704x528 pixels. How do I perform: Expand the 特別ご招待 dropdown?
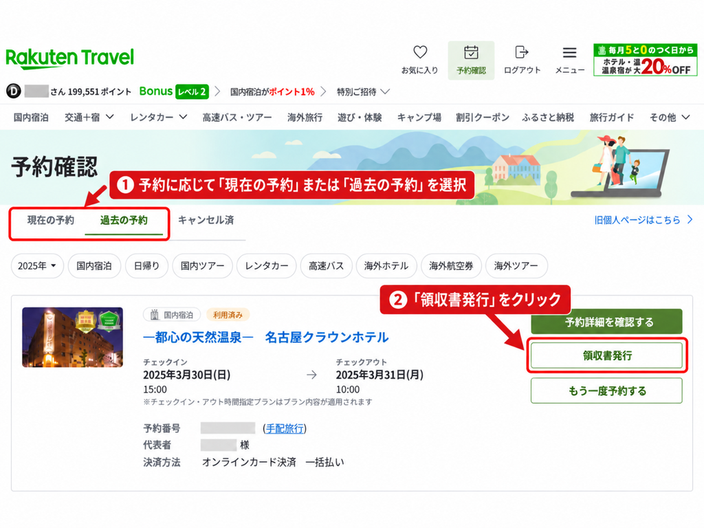tap(363, 91)
